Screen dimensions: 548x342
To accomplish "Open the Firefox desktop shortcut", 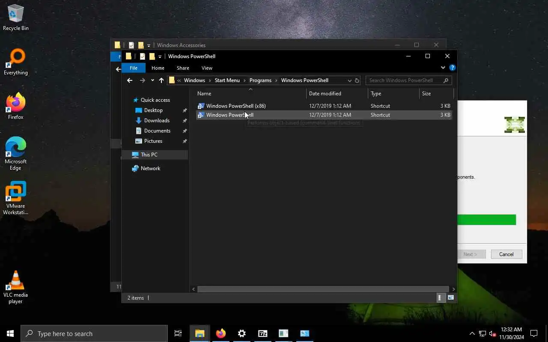I will (16, 107).
